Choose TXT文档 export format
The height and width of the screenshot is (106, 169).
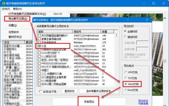[x=126, y=78]
